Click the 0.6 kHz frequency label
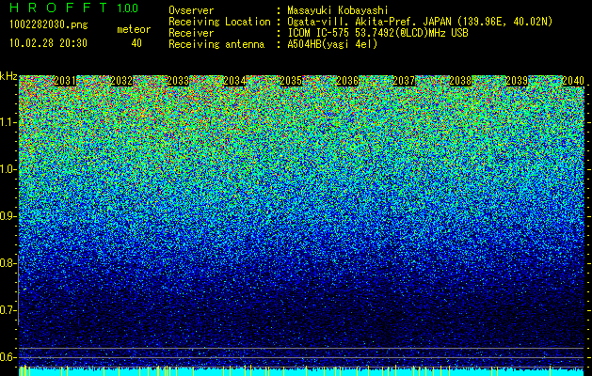Image resolution: width=592 pixels, height=376 pixels. coord(7,357)
